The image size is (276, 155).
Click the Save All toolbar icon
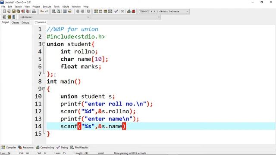(18, 12)
